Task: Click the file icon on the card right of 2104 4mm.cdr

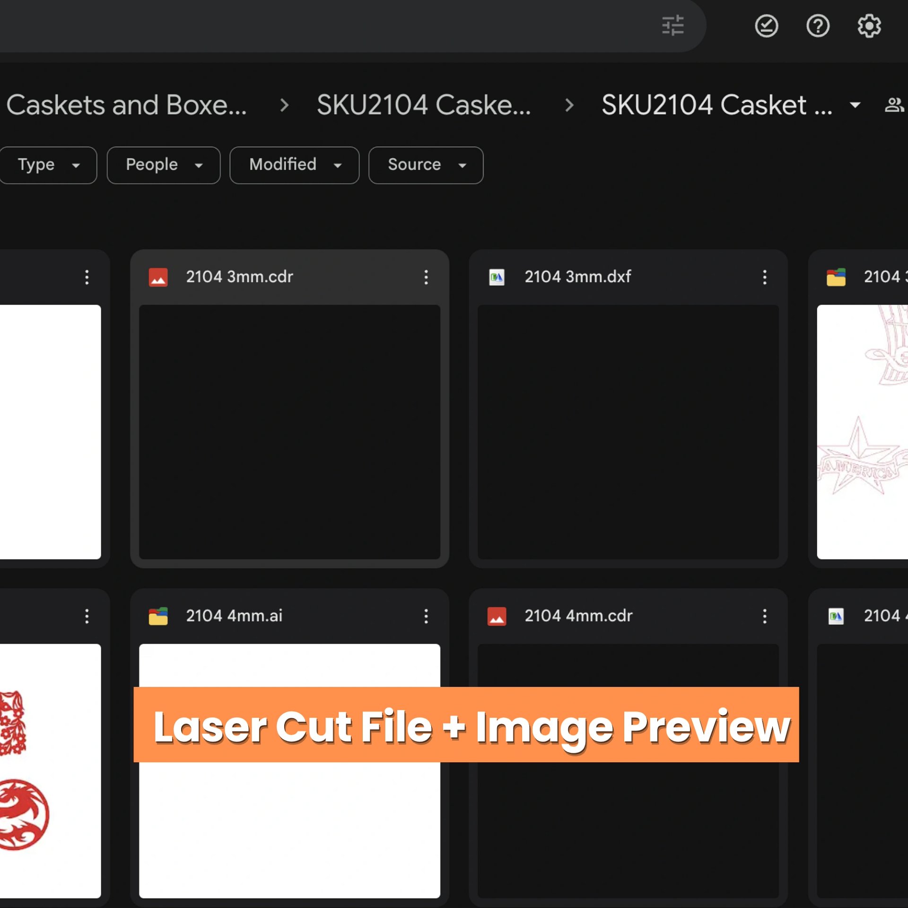Action: coord(836,616)
